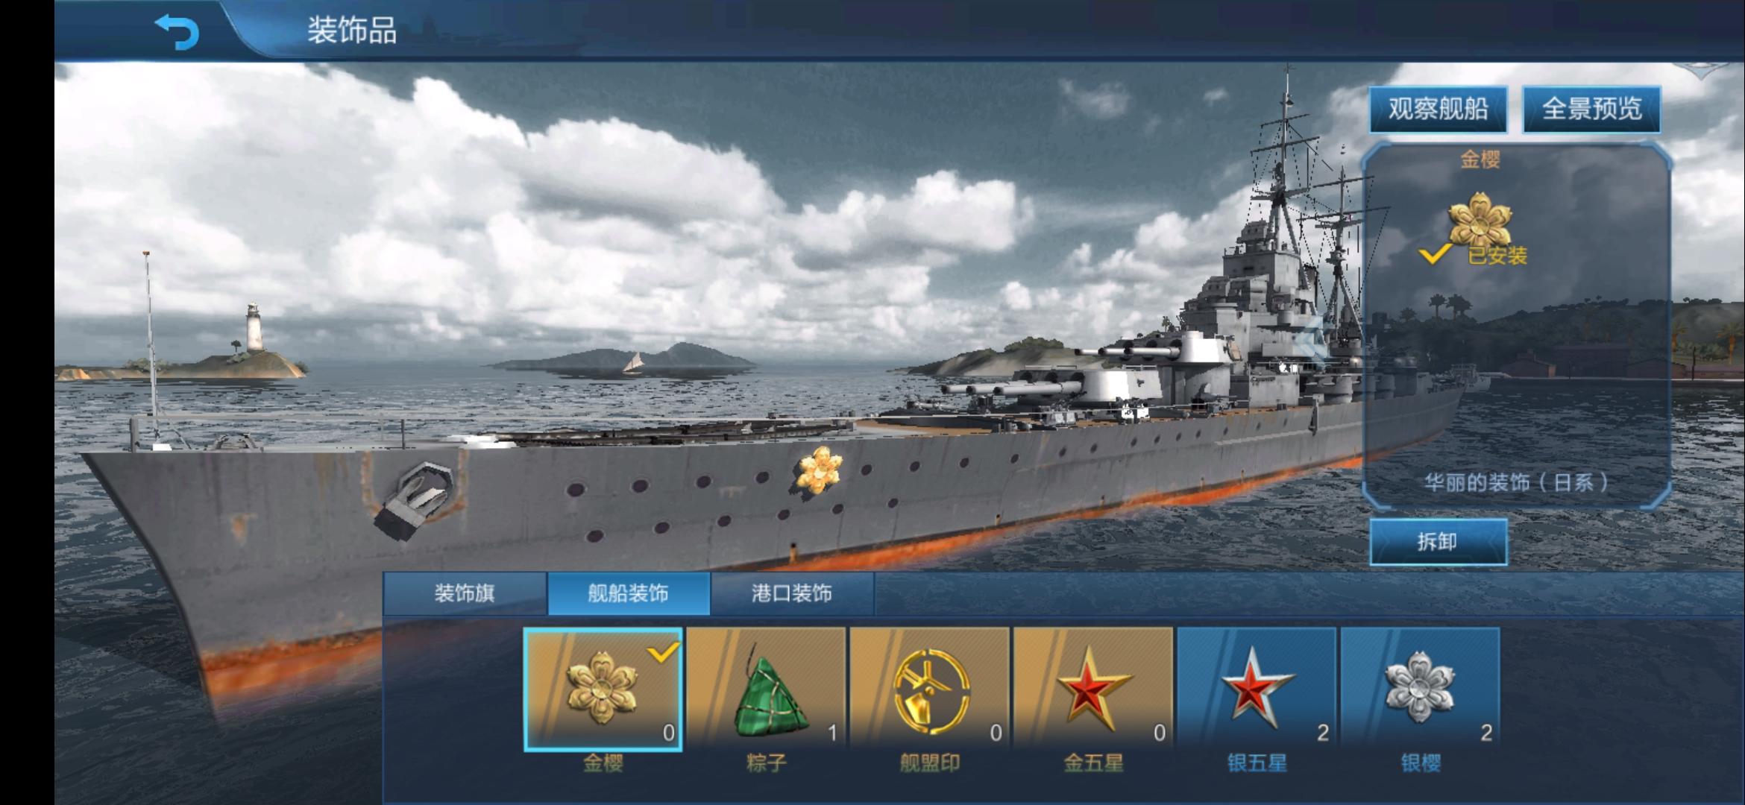Click the anchor on the ship bow
This screenshot has height=805, width=1745.
coord(416,497)
